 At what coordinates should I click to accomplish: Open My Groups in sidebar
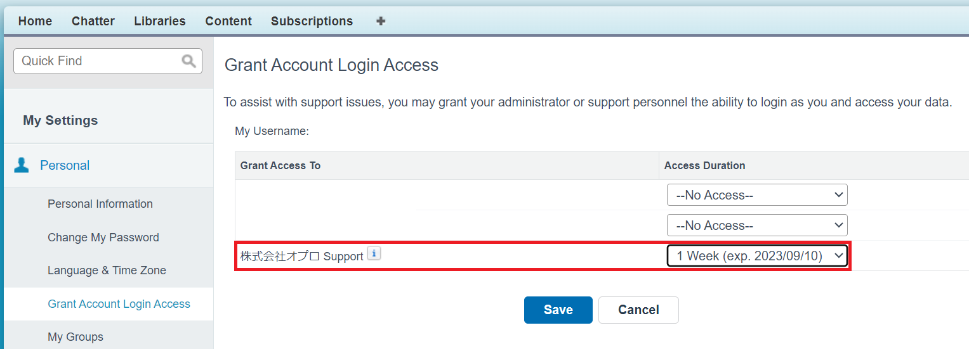76,337
